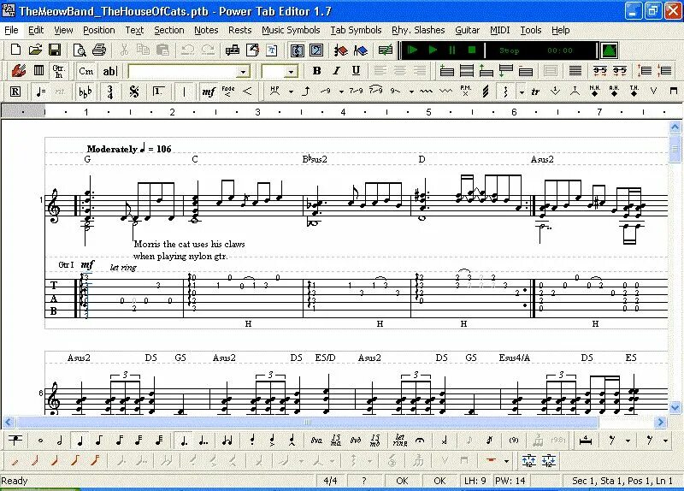The width and height of the screenshot is (684, 491).
Task: Save the tab with the floppy disk icon
Action: point(55,50)
